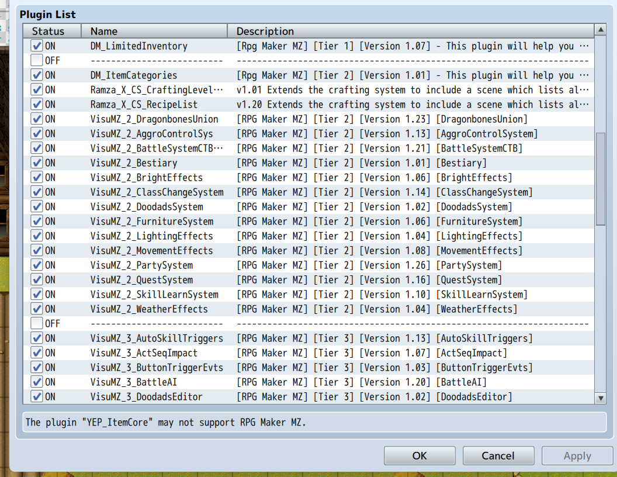The image size is (617, 477).
Task: Click the [WeatherEffects] Version 1.04 description
Action: point(377,309)
